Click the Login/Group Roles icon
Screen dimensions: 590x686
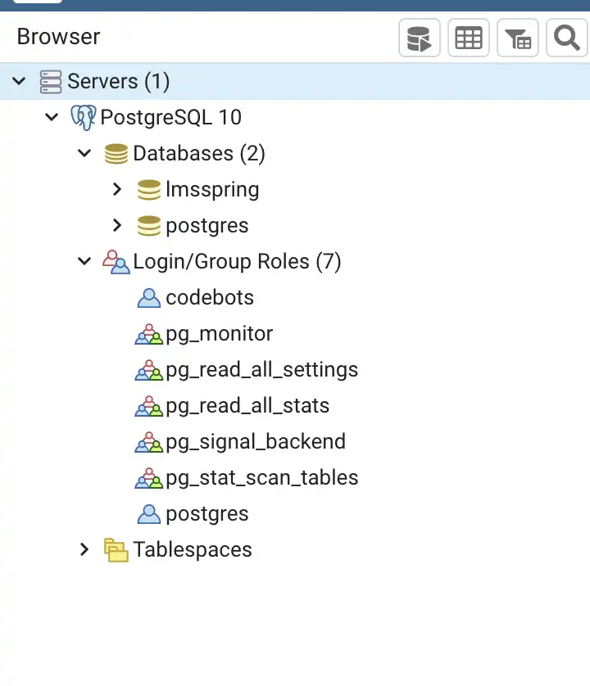coord(116,262)
